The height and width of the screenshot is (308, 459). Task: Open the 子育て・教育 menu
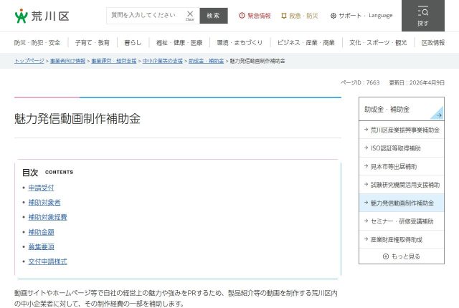click(x=93, y=43)
